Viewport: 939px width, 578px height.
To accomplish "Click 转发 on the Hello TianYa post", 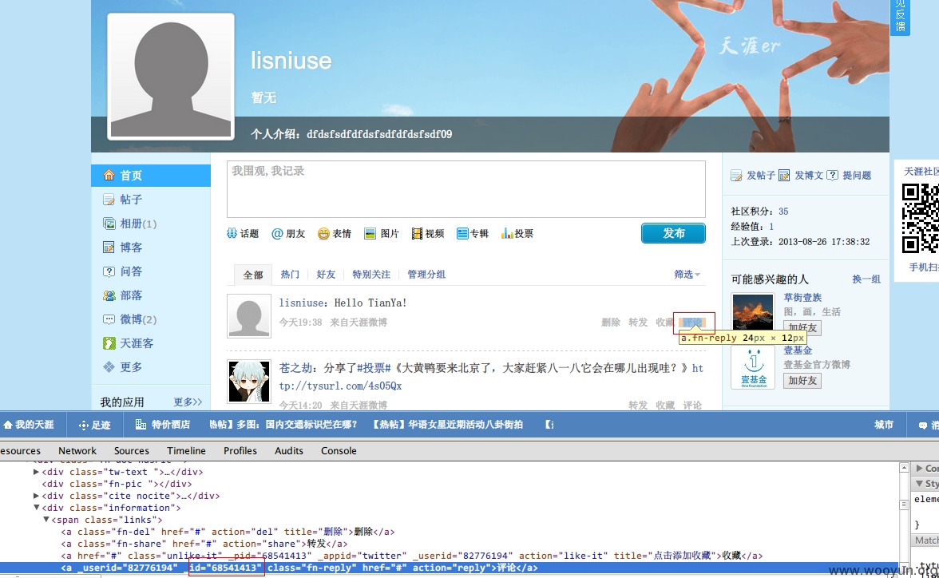I will 639,323.
